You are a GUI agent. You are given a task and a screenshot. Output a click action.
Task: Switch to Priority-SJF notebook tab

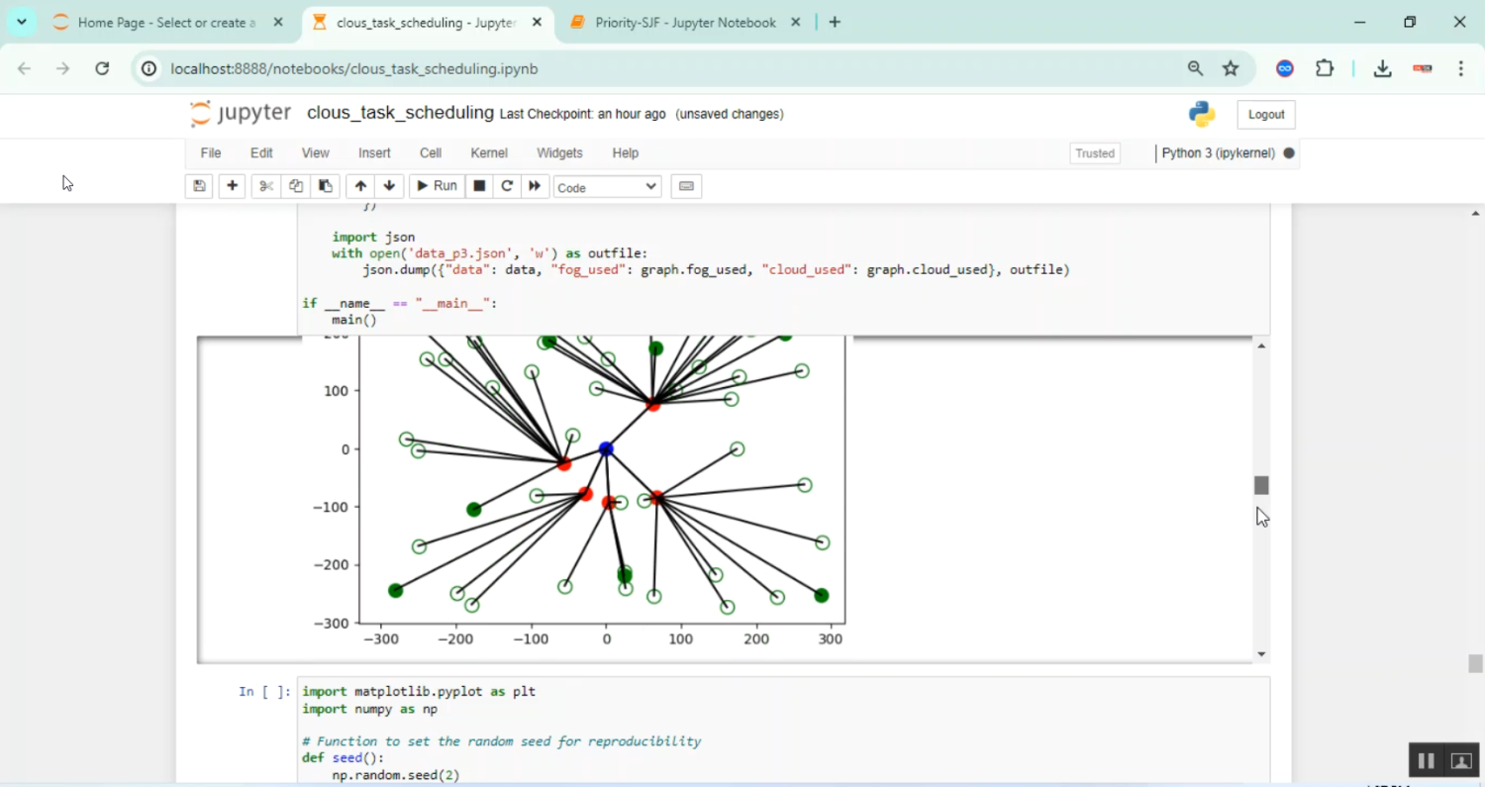684,22
